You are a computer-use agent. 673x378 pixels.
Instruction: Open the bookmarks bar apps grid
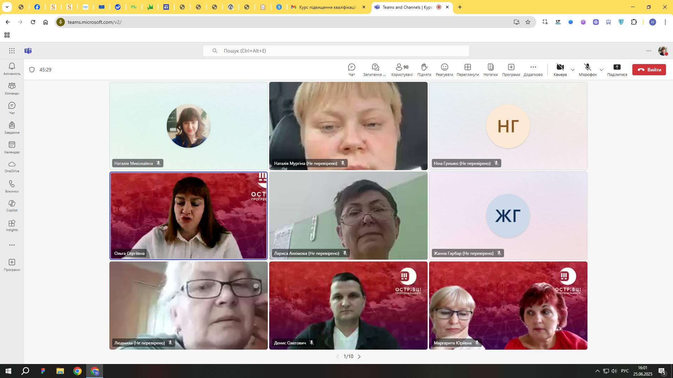click(x=7, y=35)
